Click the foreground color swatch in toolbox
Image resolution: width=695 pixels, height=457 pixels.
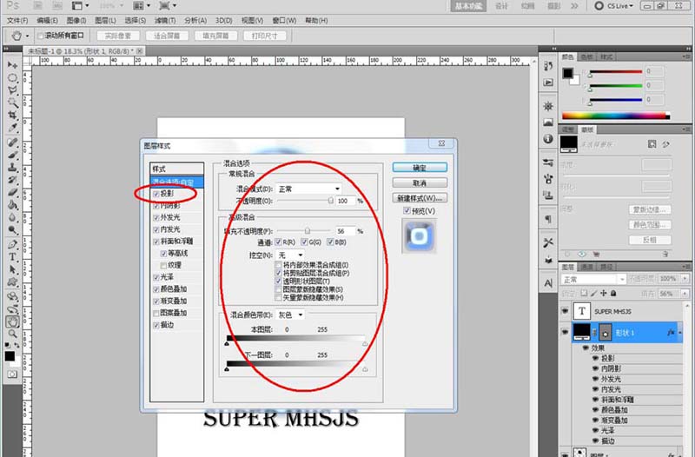pyautogui.click(x=10, y=356)
